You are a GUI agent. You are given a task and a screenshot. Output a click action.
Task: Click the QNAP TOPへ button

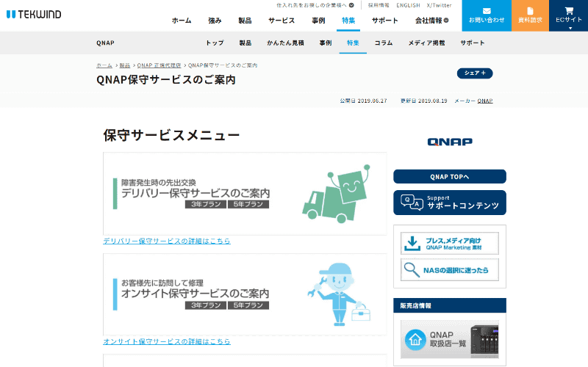450,177
